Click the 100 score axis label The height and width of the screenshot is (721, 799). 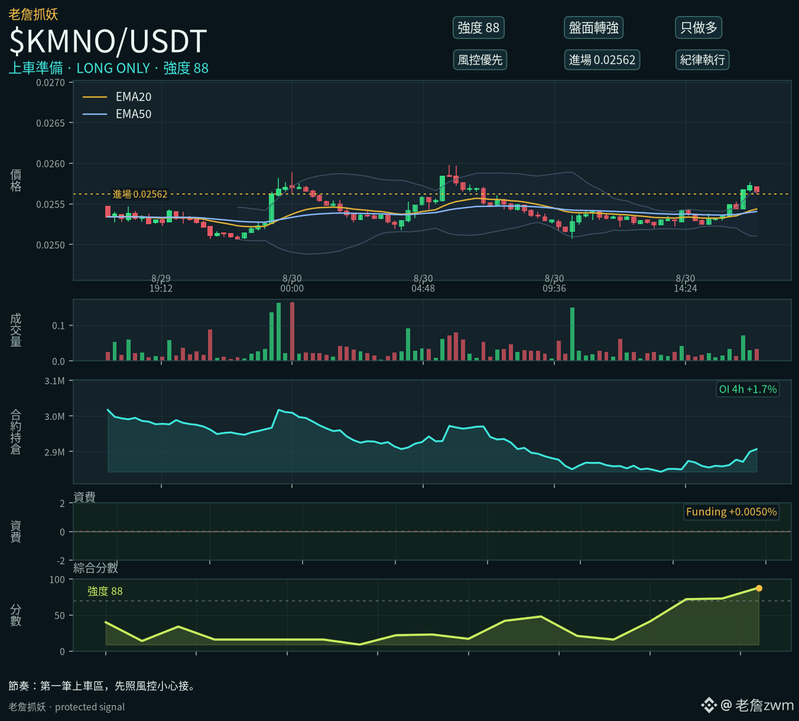[x=57, y=580]
